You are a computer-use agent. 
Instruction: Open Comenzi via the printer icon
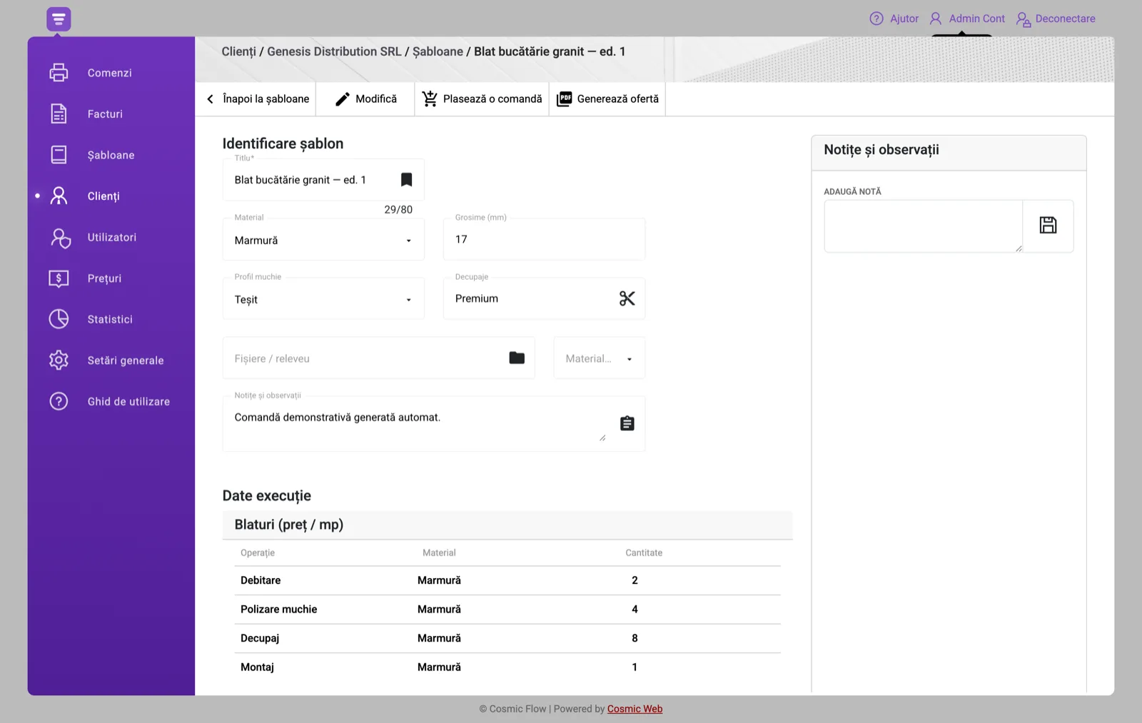[59, 73]
